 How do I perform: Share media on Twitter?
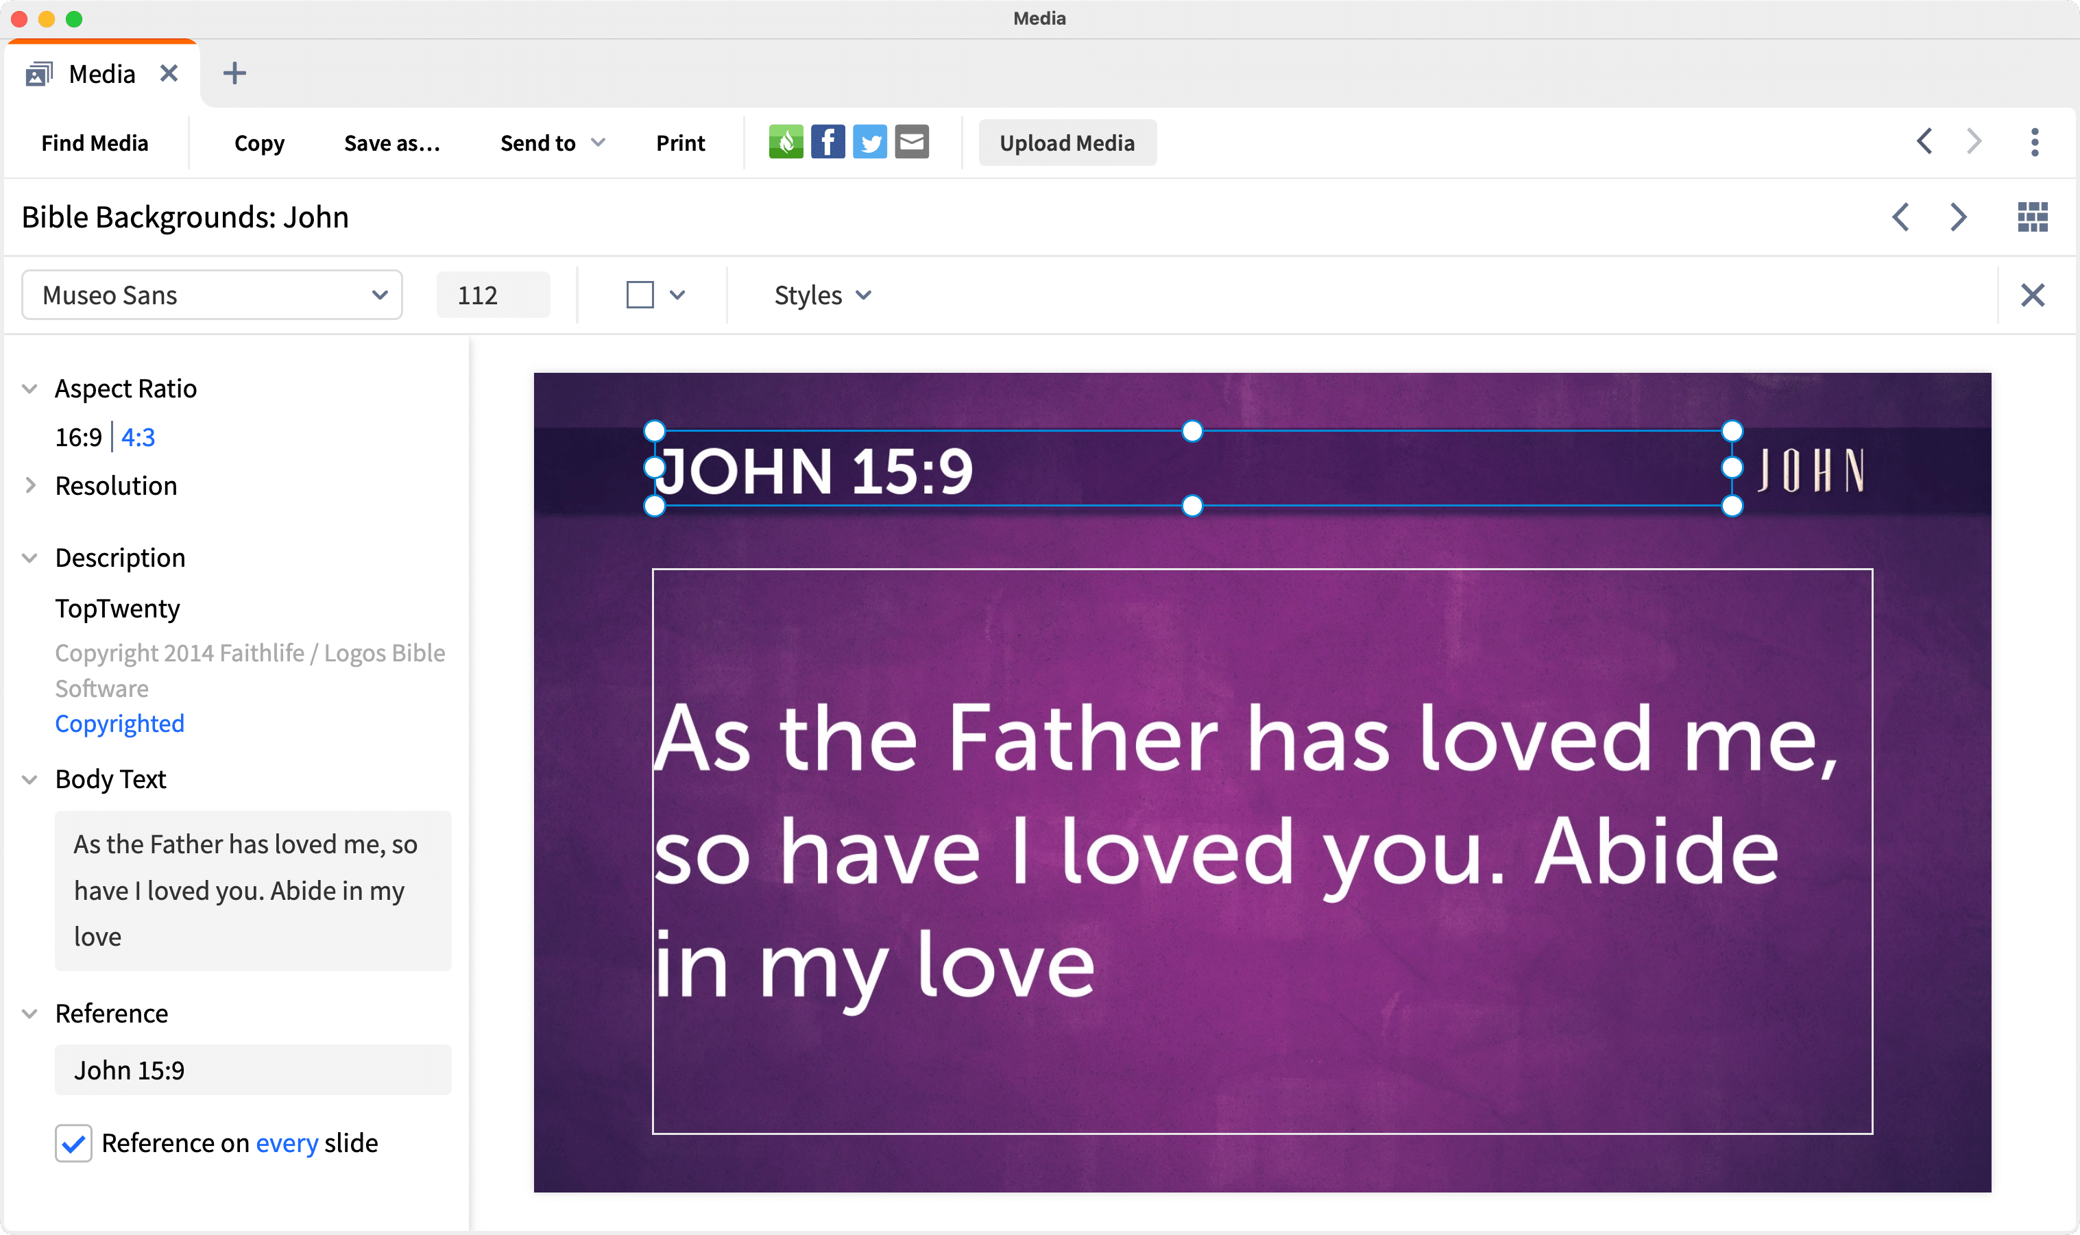point(870,143)
